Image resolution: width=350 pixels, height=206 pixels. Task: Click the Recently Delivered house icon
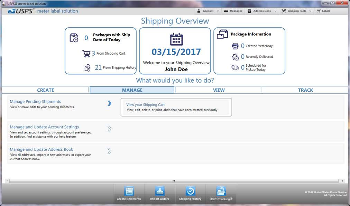pyautogui.click(x=235, y=57)
